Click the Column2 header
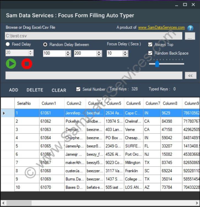 (75, 103)
